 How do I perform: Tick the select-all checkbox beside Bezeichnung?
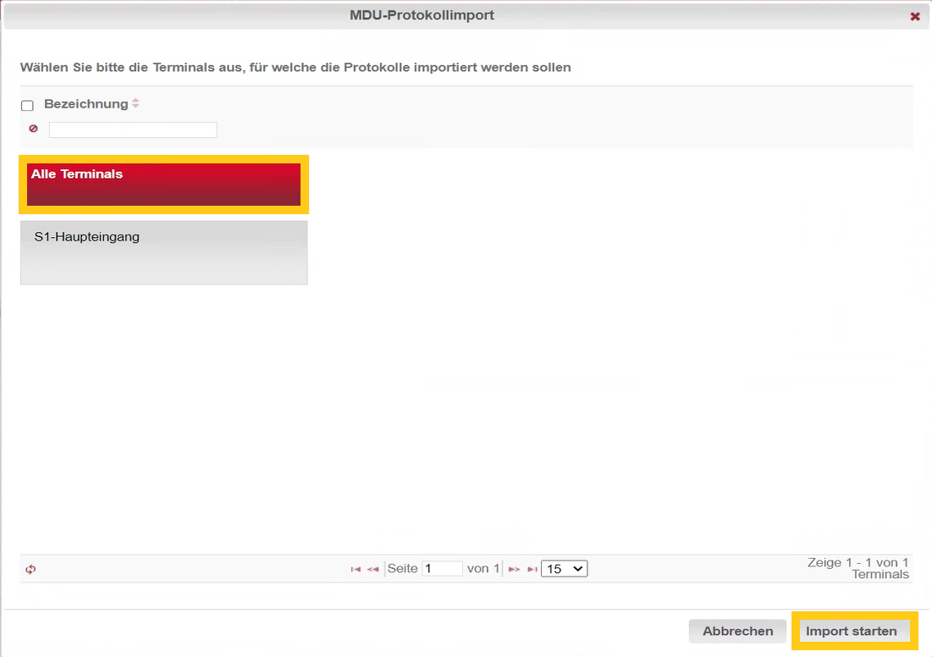click(x=27, y=106)
